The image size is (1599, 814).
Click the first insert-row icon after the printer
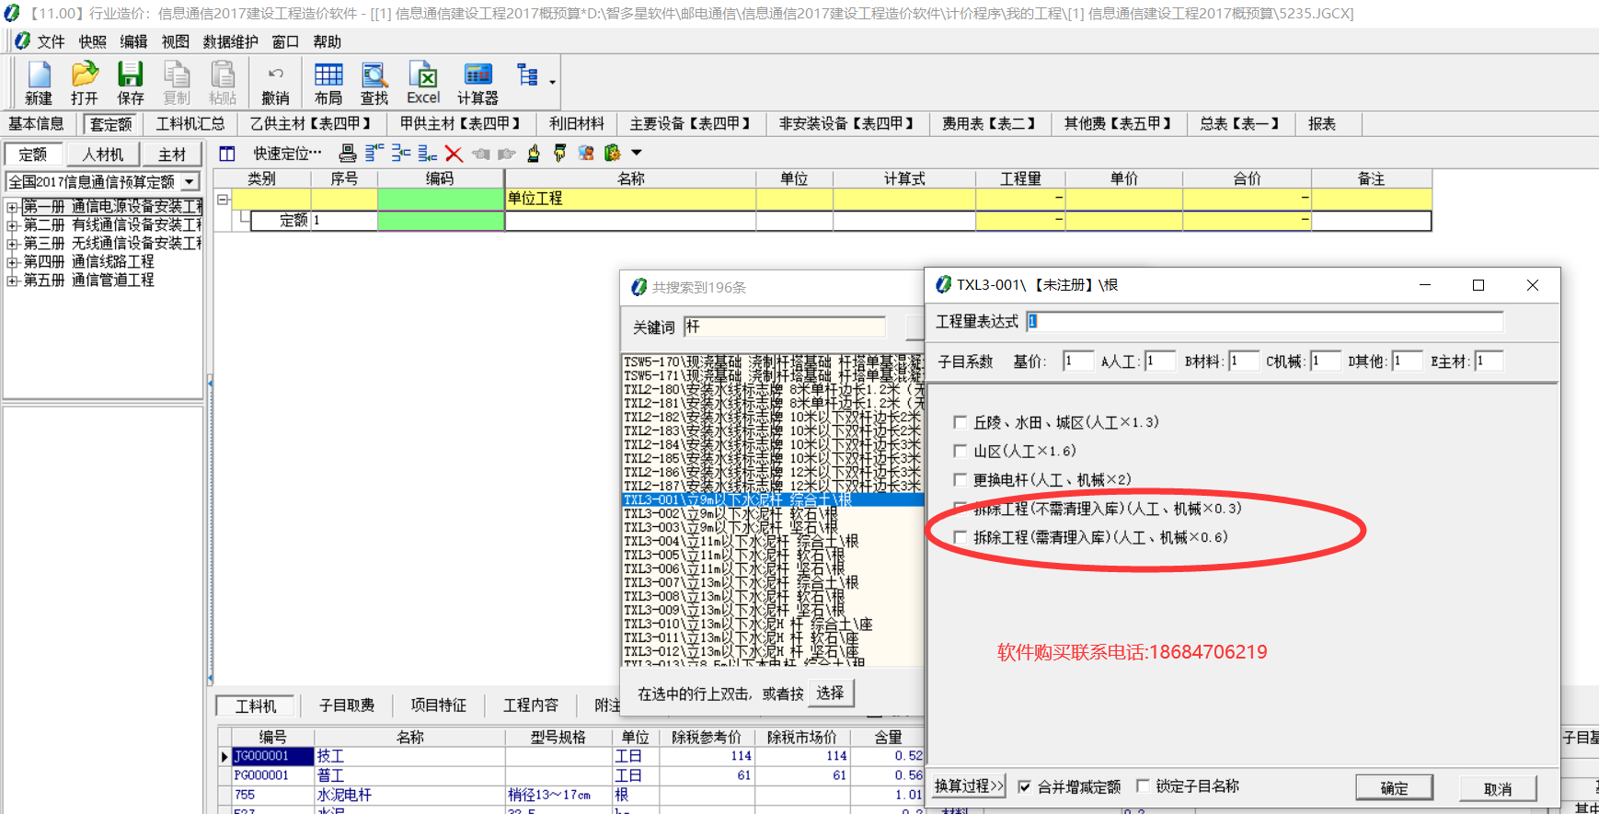tap(374, 154)
